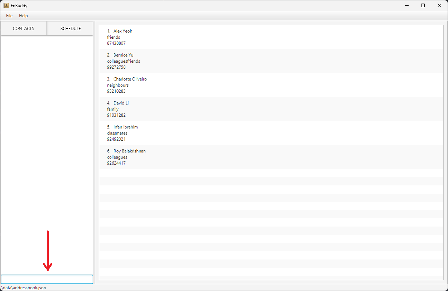This screenshot has height=291, width=448.
Task: Click phone number 92624417
Action: tap(116, 163)
